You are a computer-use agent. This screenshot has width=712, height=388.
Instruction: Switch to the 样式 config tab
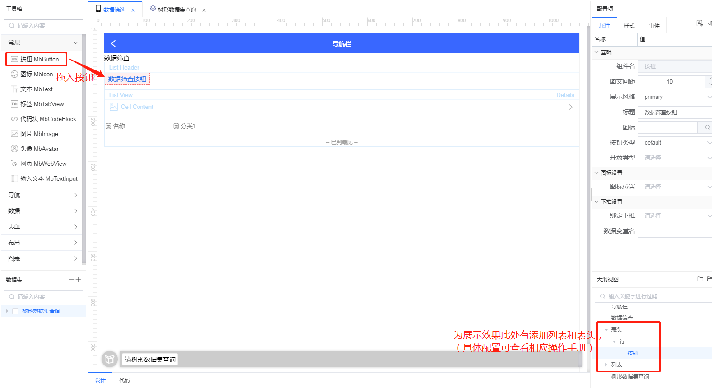click(x=629, y=26)
